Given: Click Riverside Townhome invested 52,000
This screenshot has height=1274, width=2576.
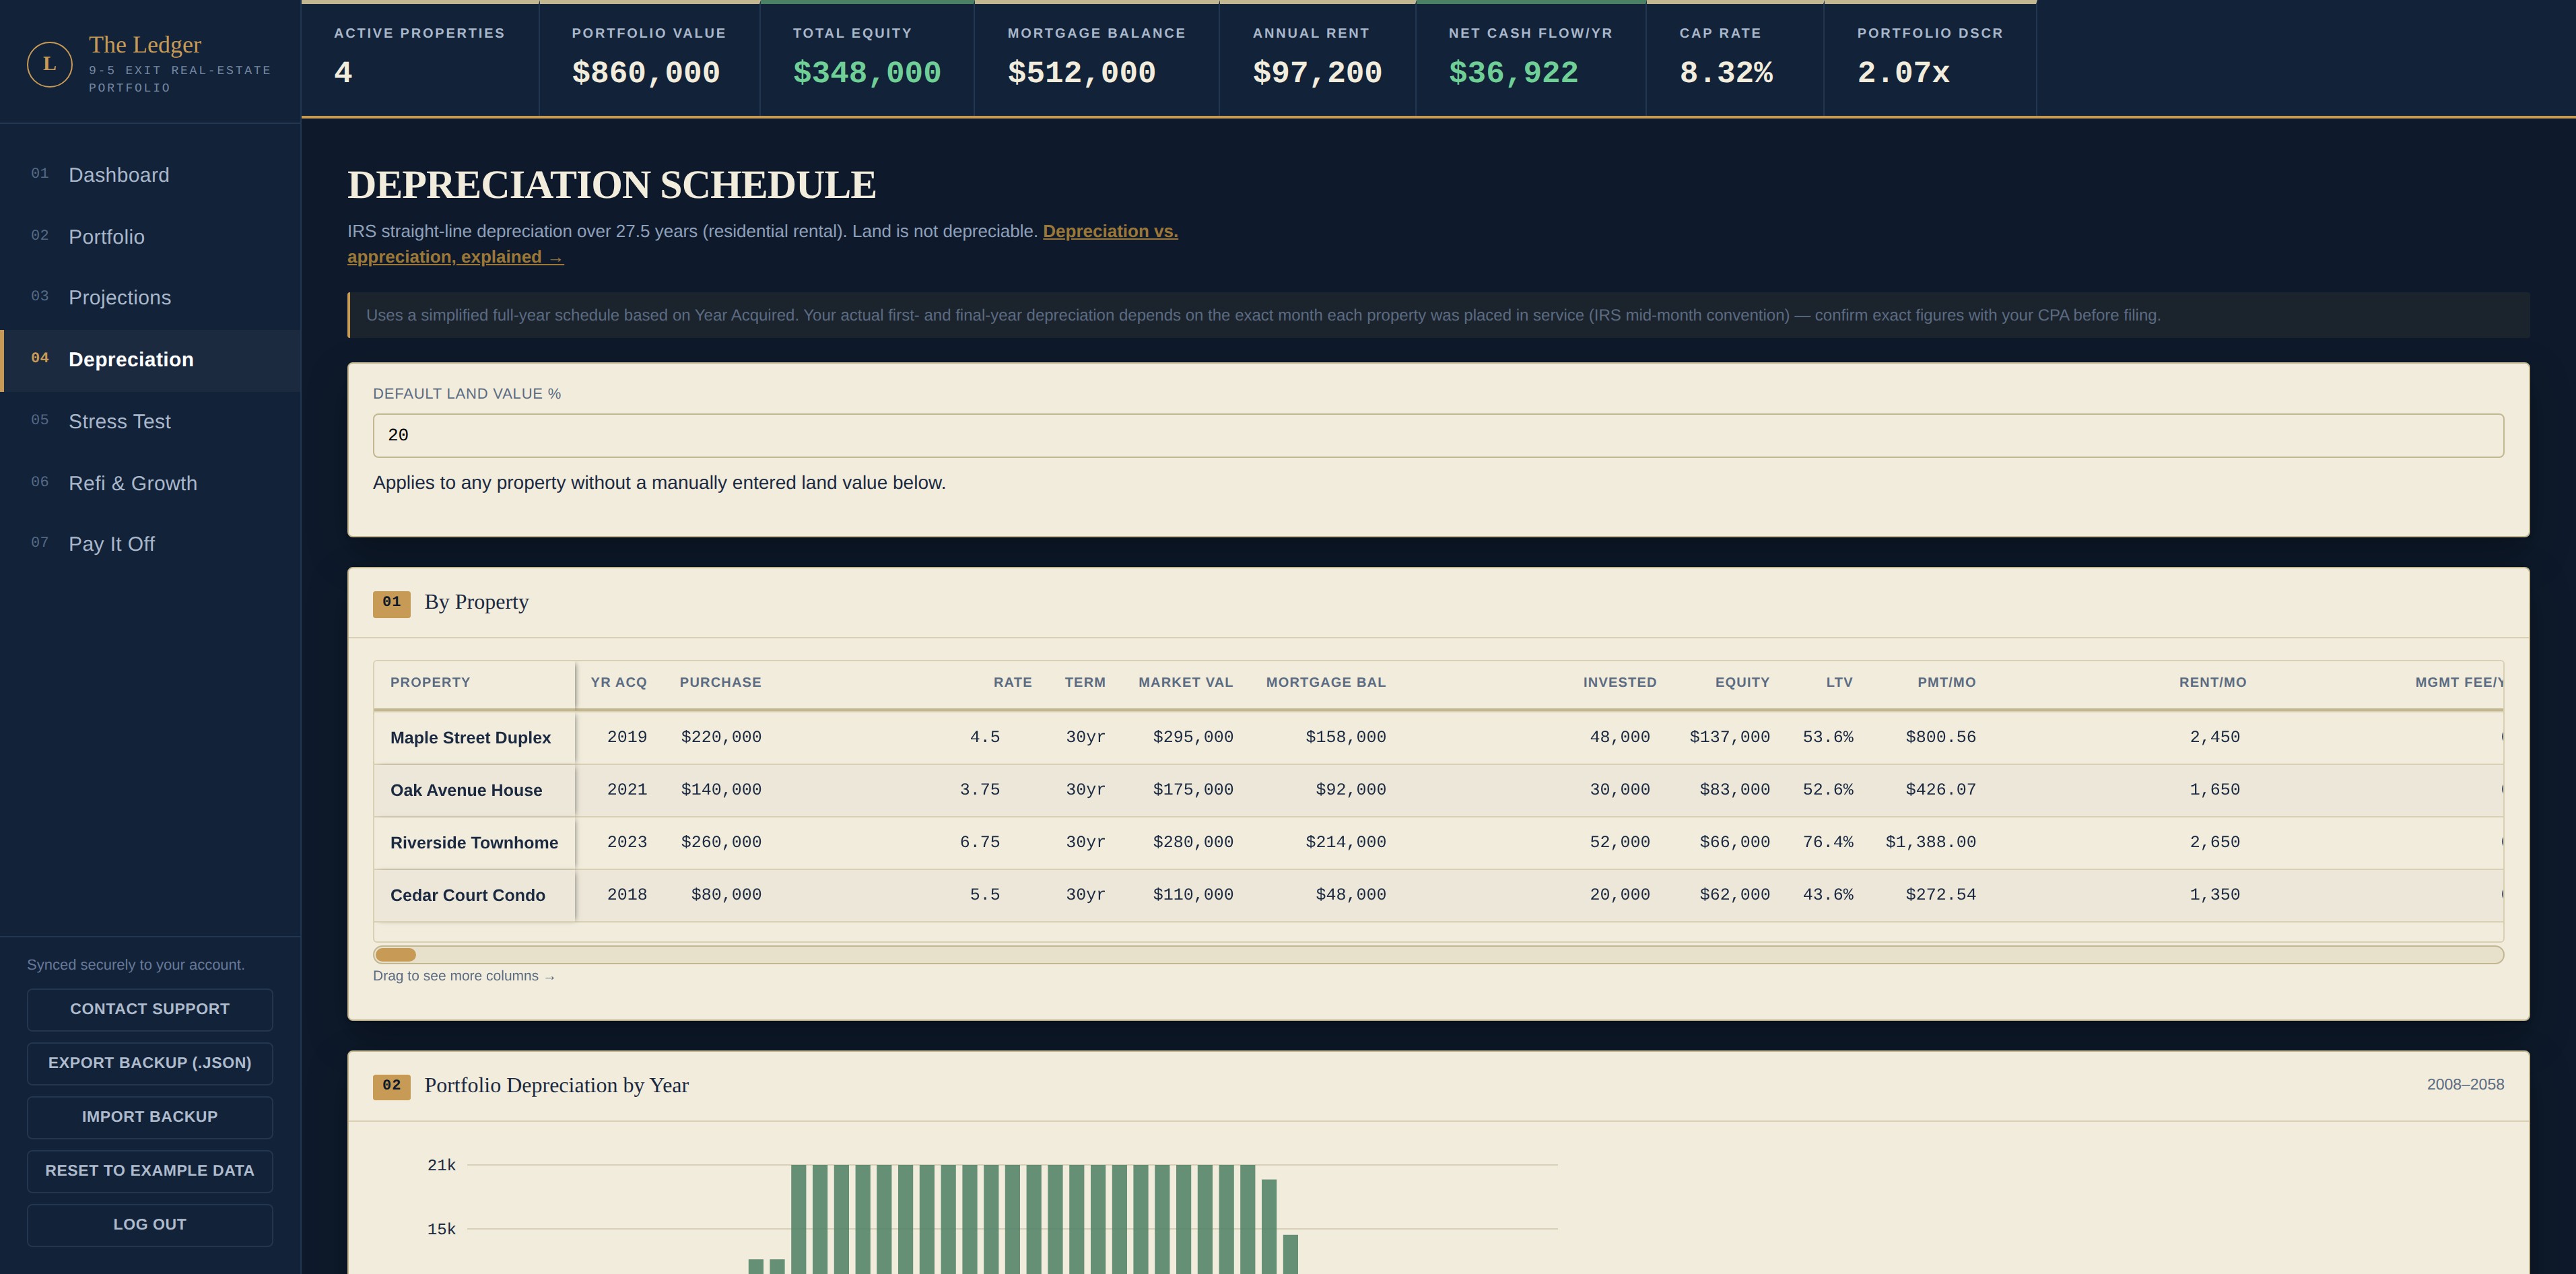Looking at the screenshot, I should [x=1620, y=843].
